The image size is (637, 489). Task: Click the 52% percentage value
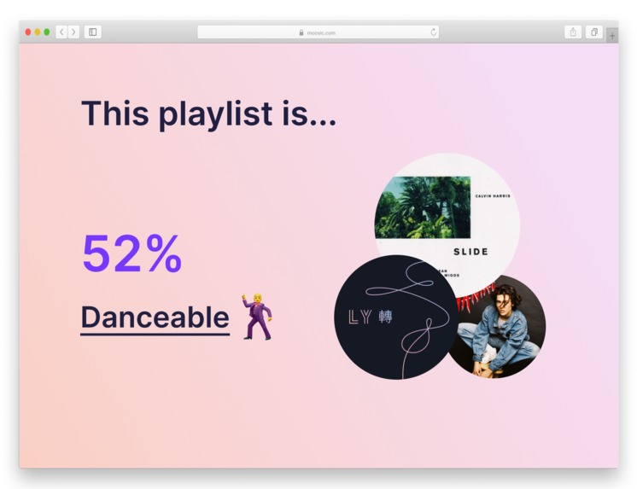coord(132,253)
